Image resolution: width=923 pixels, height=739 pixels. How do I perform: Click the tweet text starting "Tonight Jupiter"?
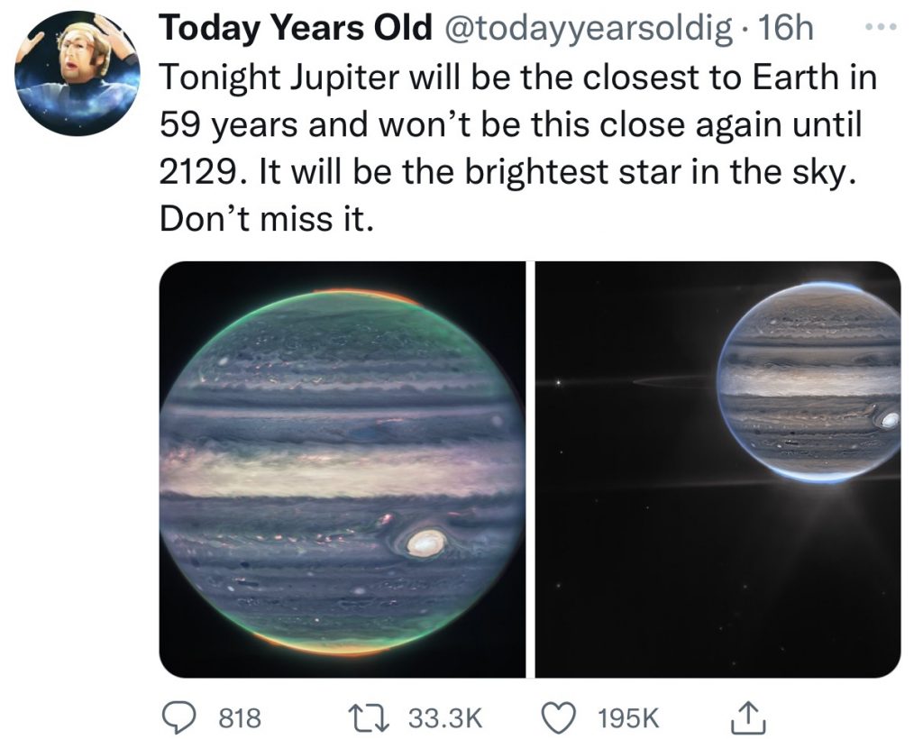[x=518, y=78]
